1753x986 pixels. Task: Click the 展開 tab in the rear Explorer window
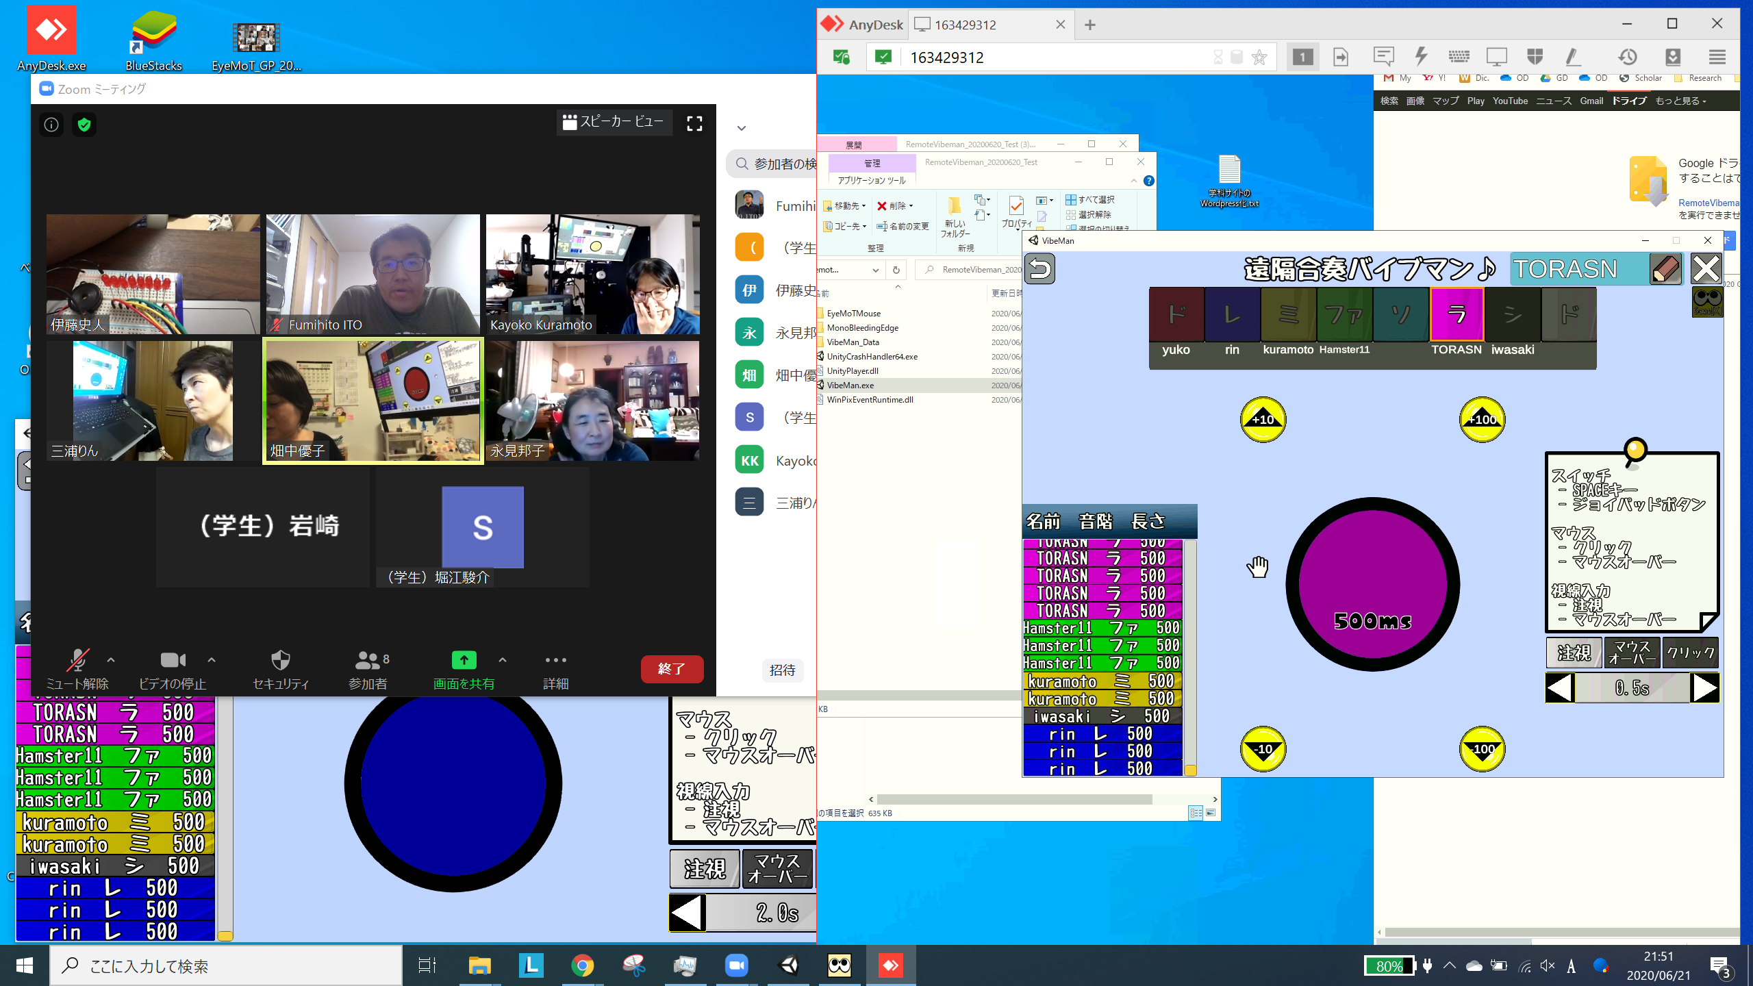point(854,144)
